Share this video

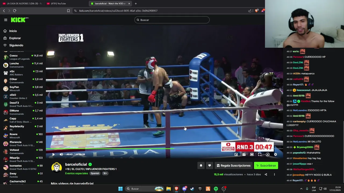pos(266,175)
